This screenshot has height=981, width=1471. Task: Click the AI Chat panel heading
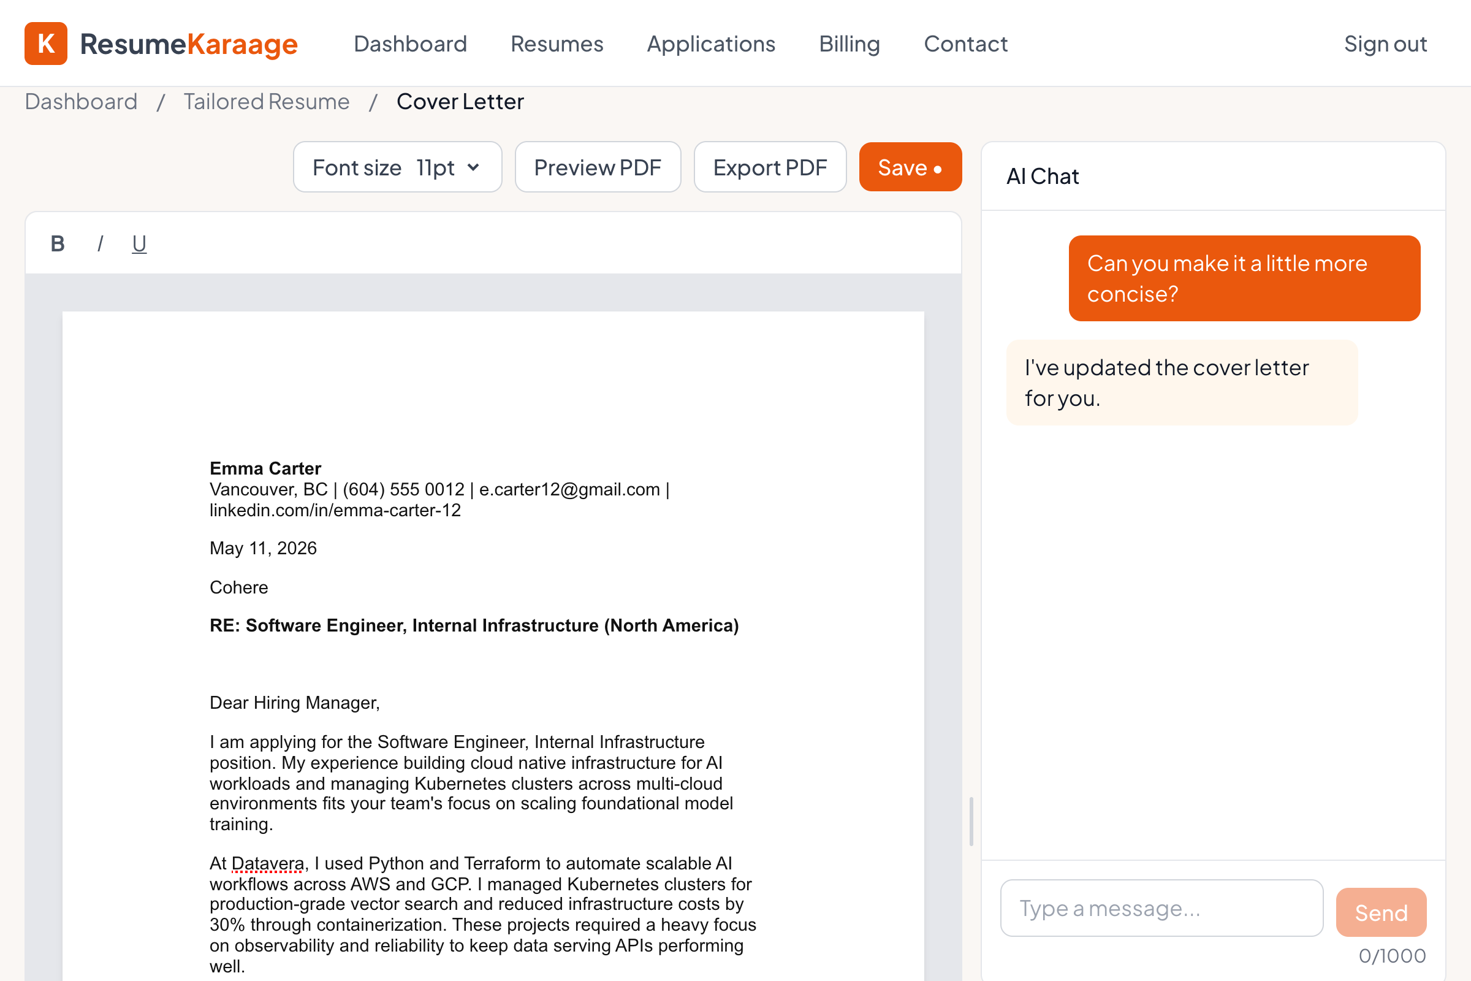point(1043,177)
